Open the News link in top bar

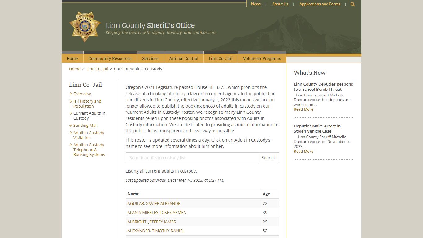point(256,4)
